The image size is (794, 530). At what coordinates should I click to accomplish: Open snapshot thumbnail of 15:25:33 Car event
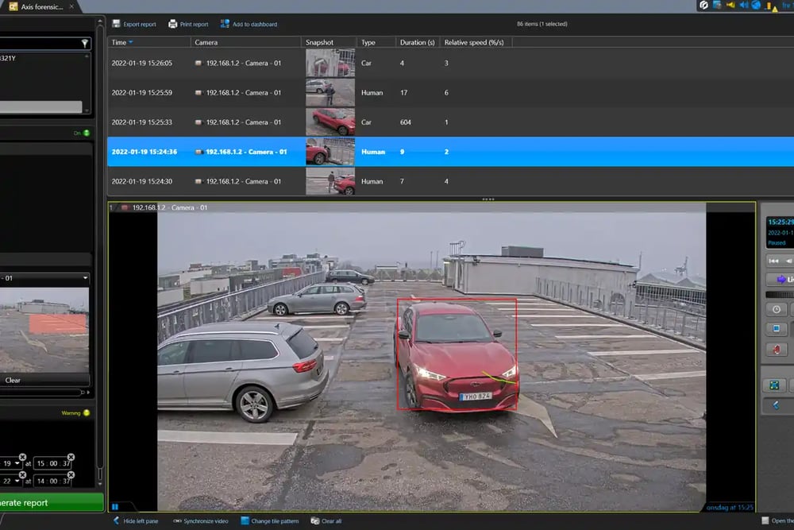(x=330, y=122)
